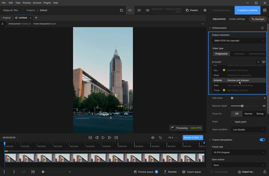Click the Enhancement lock icon

pos(263,28)
